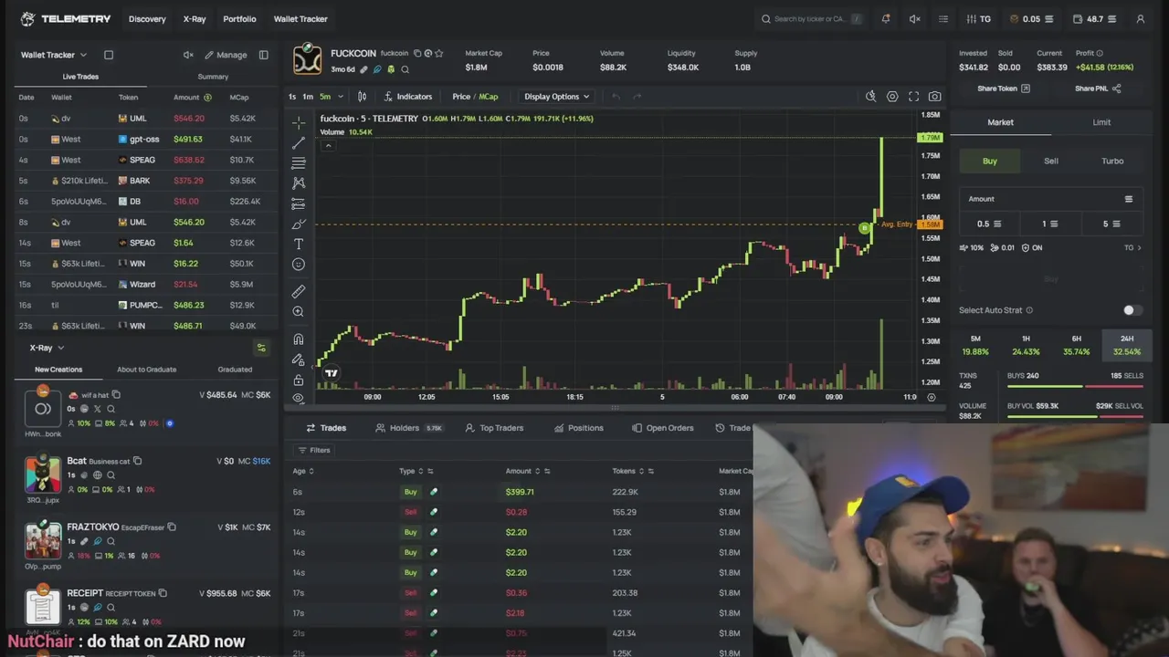Image resolution: width=1169 pixels, height=657 pixels.
Task: Collapse the chart legend chevron
Action: [328, 146]
